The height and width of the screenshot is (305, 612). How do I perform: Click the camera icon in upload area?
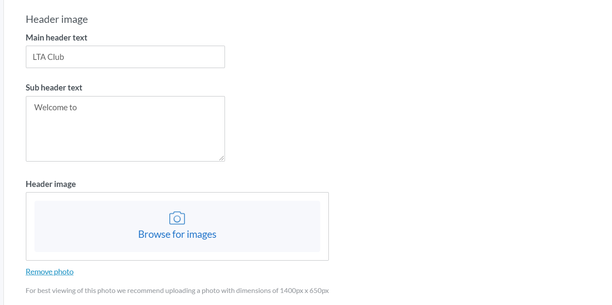pos(177,218)
